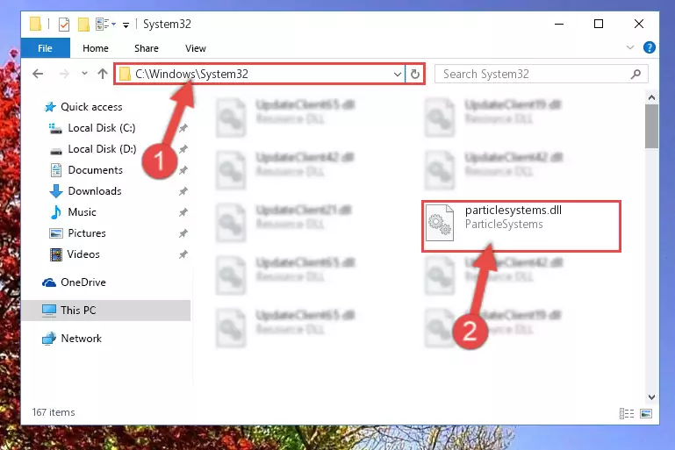Click the Properties icon in quick access toolbar

pyautogui.click(x=64, y=24)
